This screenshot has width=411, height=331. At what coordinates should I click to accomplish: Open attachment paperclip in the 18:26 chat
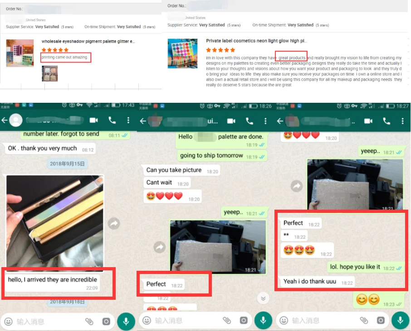click(227, 320)
